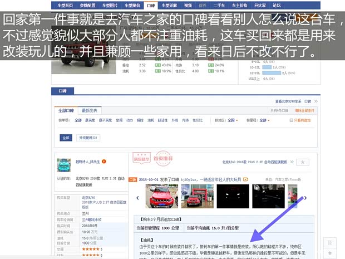
Task: Select the 外观硬朗 tag button
Action: coord(88,138)
